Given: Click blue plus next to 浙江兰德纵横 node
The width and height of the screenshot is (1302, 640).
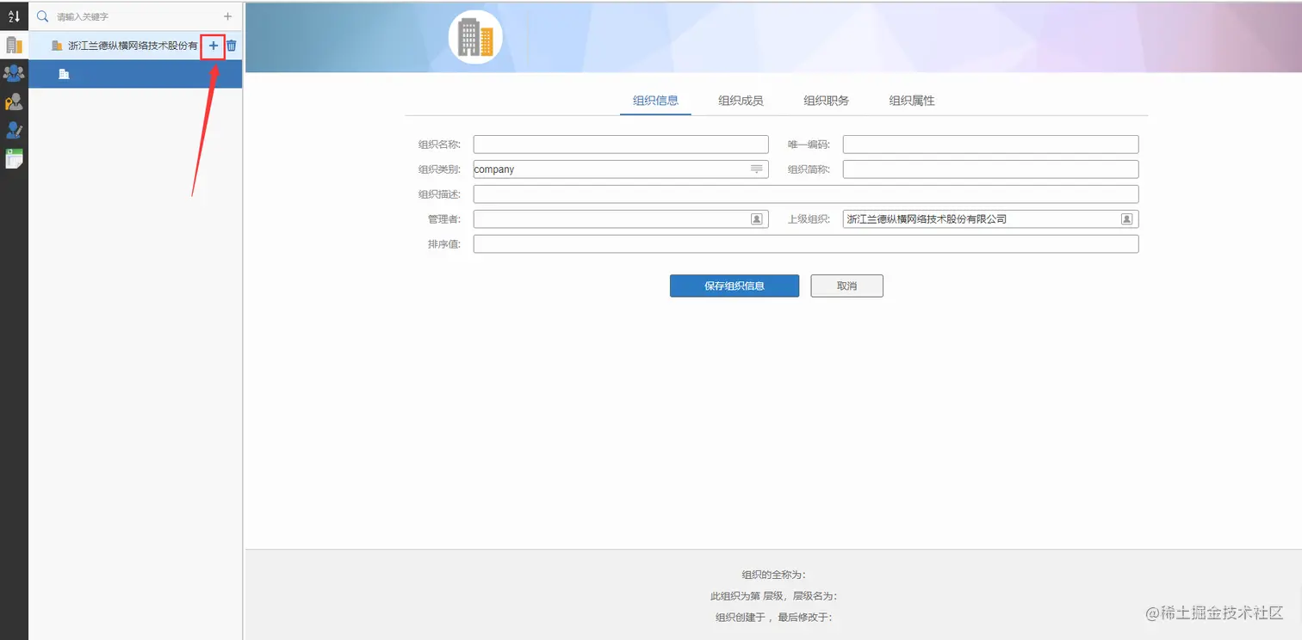Looking at the screenshot, I should [214, 46].
